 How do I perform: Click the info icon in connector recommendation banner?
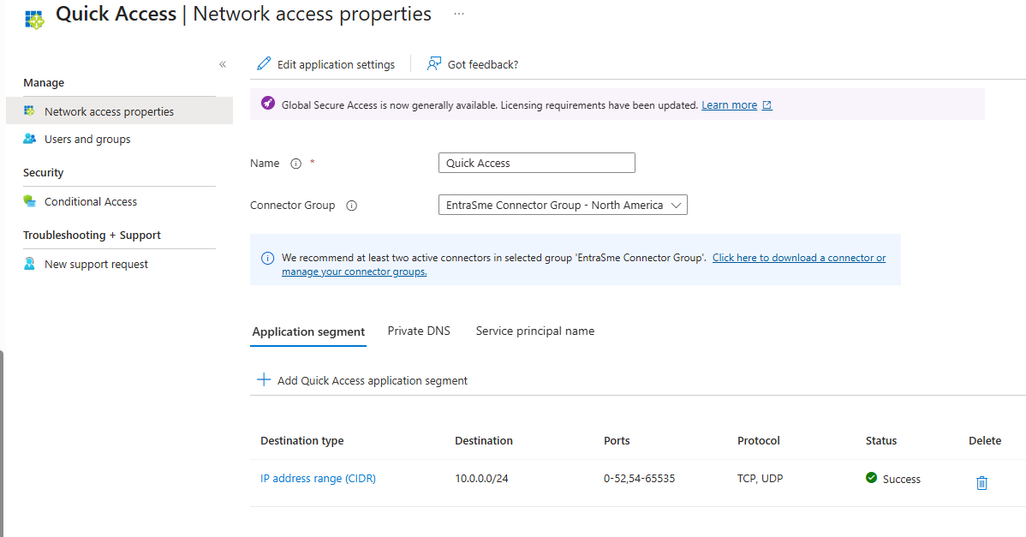tap(267, 259)
